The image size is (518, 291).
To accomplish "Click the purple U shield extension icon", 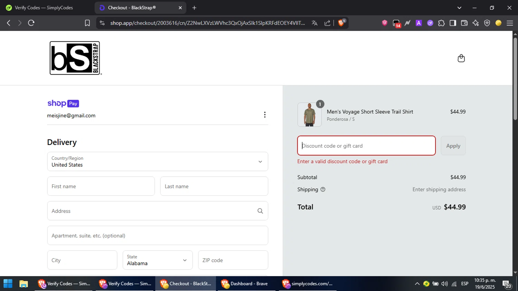I will [384, 23].
